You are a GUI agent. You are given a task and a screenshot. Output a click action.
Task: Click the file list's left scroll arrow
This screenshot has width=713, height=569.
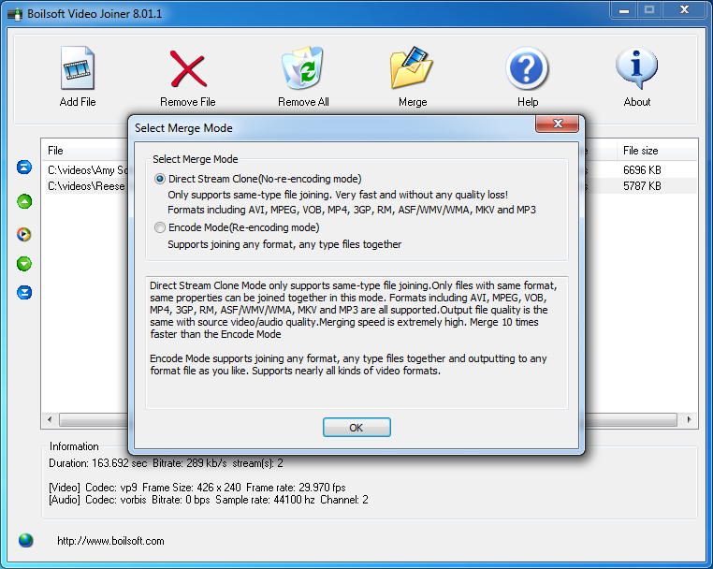point(50,419)
